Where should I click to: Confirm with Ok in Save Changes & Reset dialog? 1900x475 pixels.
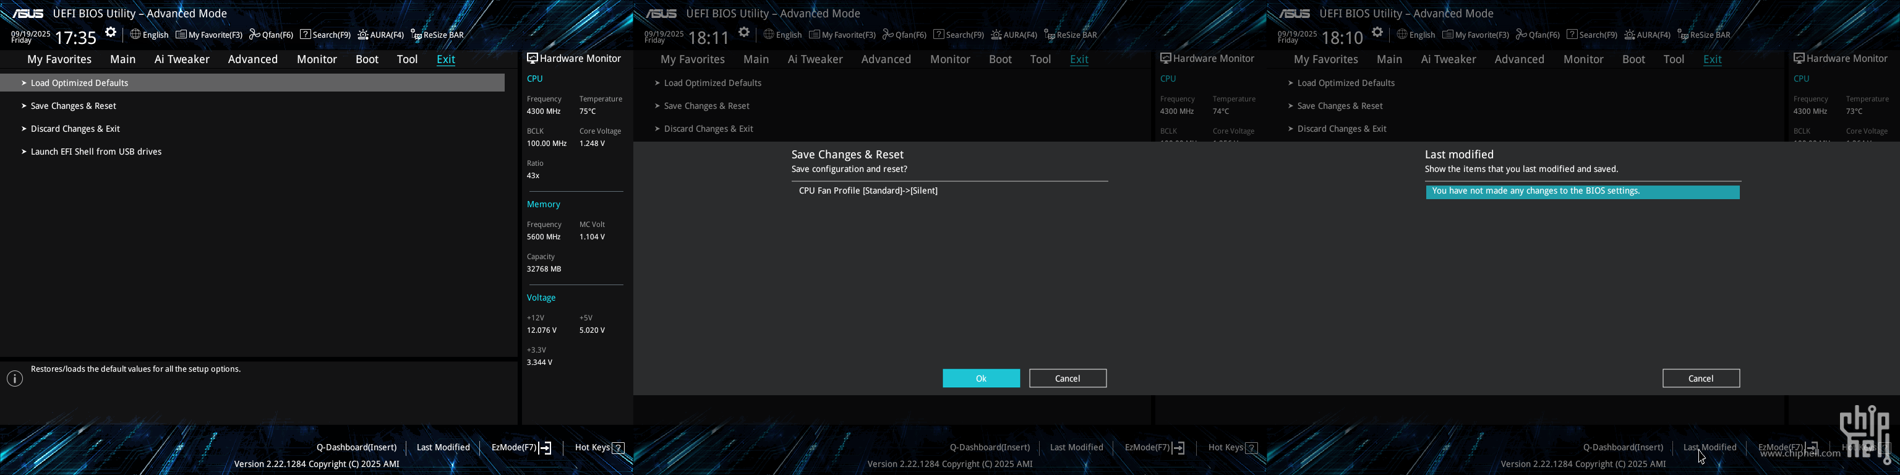point(981,379)
